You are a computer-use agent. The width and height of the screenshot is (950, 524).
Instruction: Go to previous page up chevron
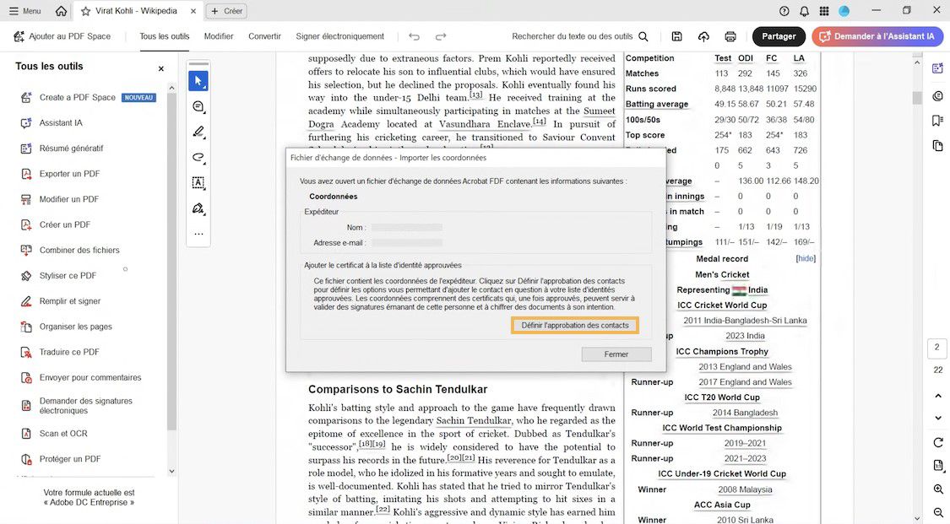[938, 396]
